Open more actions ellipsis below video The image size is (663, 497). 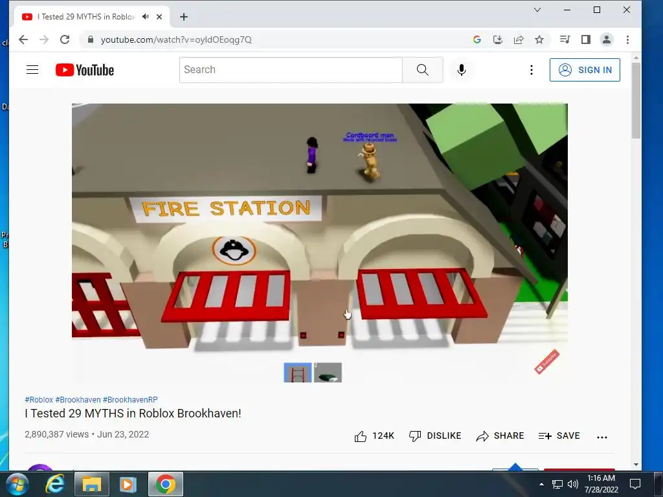pyautogui.click(x=602, y=437)
